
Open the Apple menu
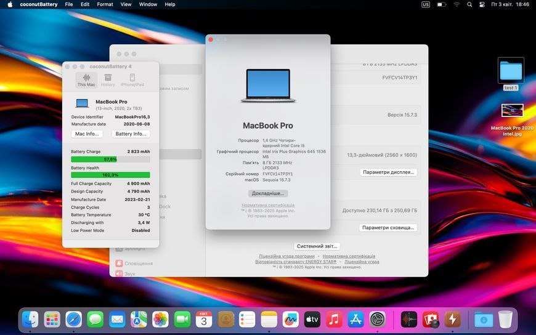click(x=10, y=4)
